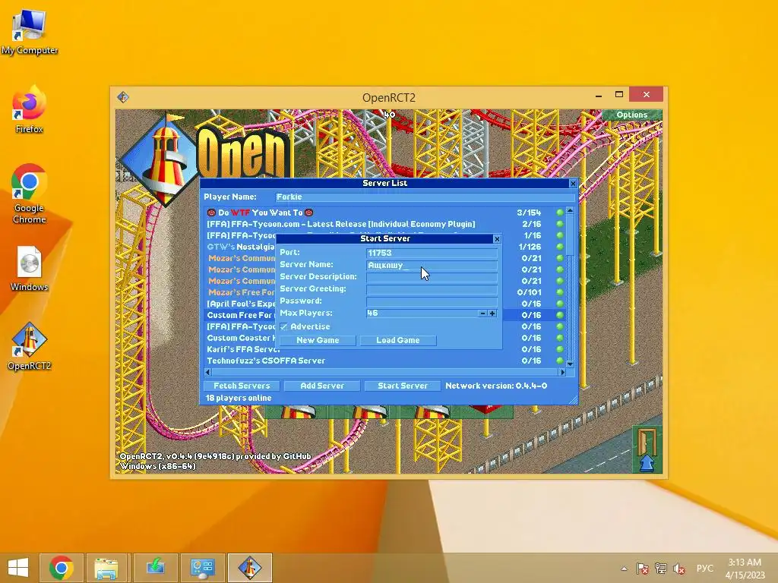Launch OpenRCT2 desktop shortcut
The height and width of the screenshot is (583, 778).
coord(29,346)
